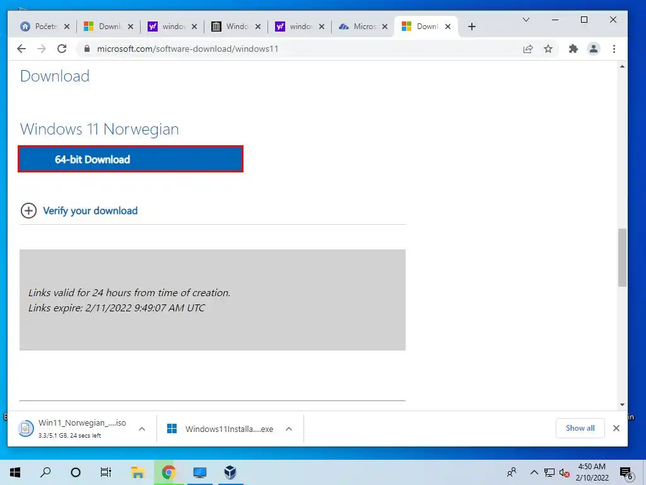
Task: Open the monitor app on taskbar
Action: (200, 472)
